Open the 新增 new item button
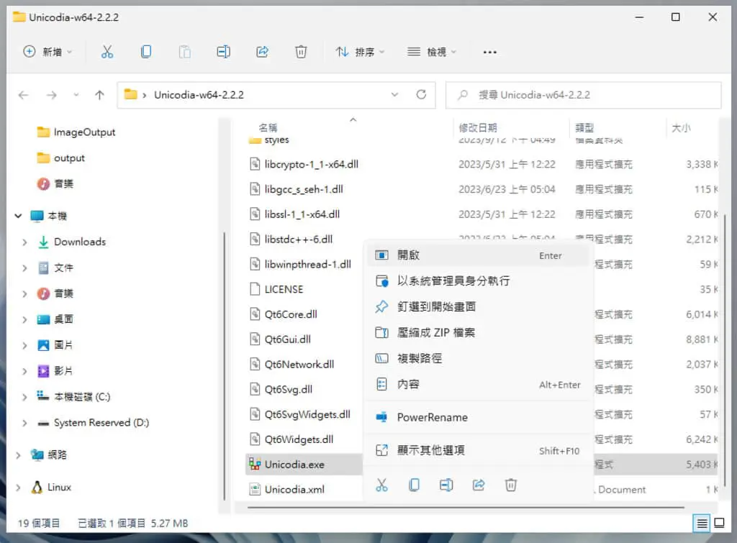737x543 pixels. pyautogui.click(x=48, y=52)
